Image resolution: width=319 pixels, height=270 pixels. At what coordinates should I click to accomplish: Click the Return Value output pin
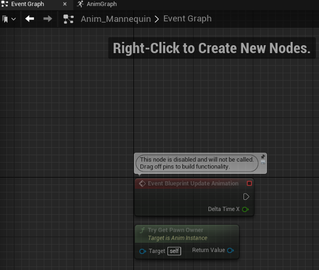231,250
